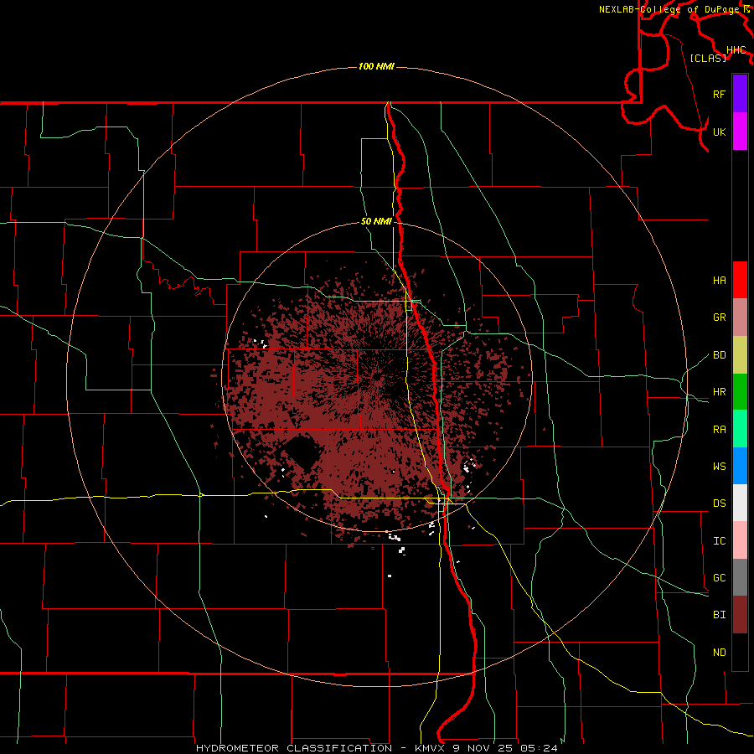Click the BI dark red legend swatch
This screenshot has width=754, height=754.
tap(740, 615)
